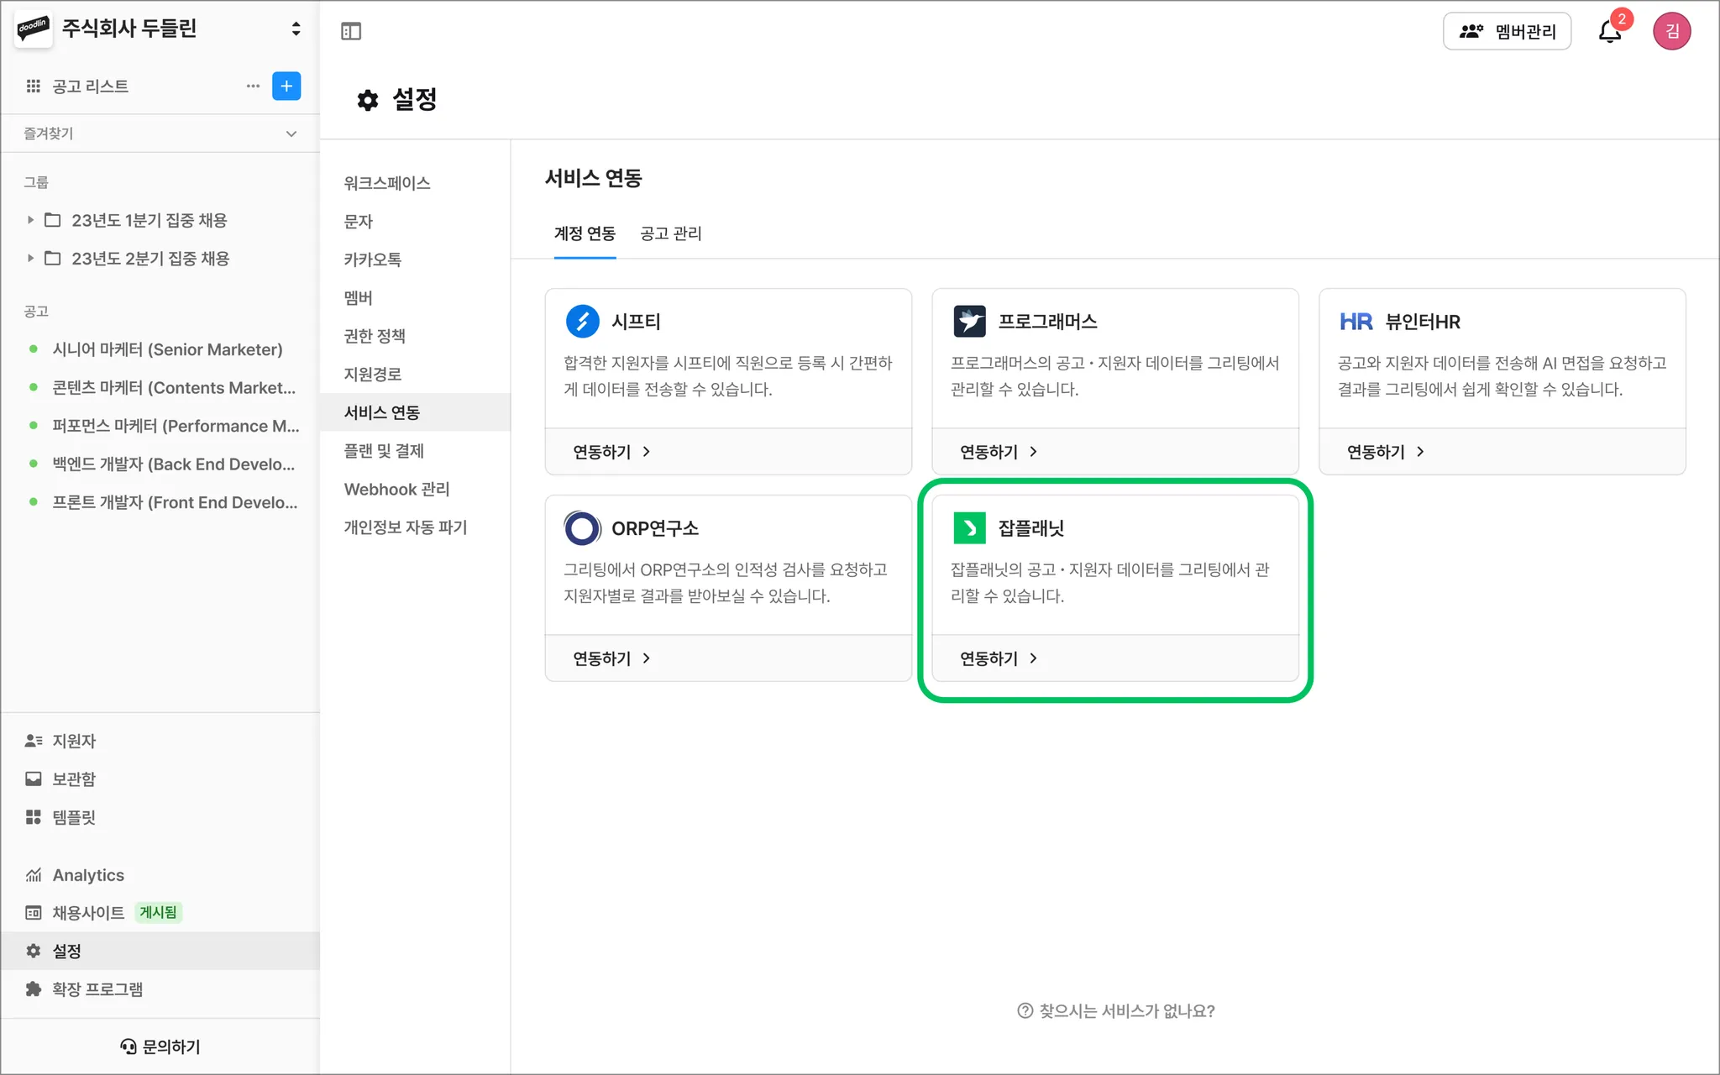Screen dimensions: 1720x1075
Task: Click the 잡플래닛 green logo icon
Action: pyautogui.click(x=969, y=527)
